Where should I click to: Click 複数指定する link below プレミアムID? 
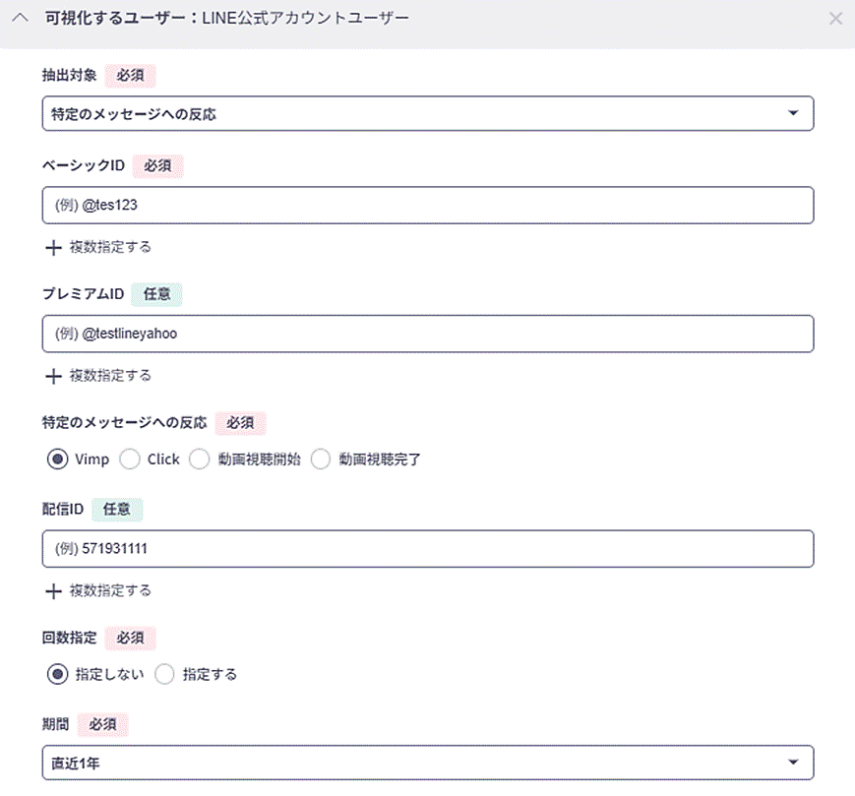coord(110,376)
